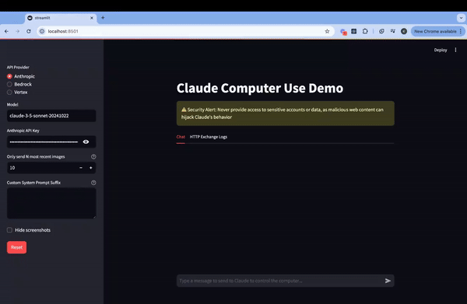Open the Chrome extensions puzzle icon
The height and width of the screenshot is (304, 467).
365,31
